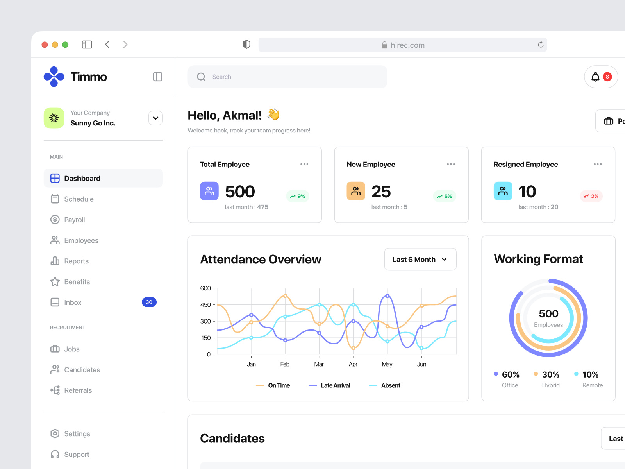Image resolution: width=625 pixels, height=469 pixels.
Task: Click the May peak point on Late Arrival line
Action: pyautogui.click(x=387, y=296)
